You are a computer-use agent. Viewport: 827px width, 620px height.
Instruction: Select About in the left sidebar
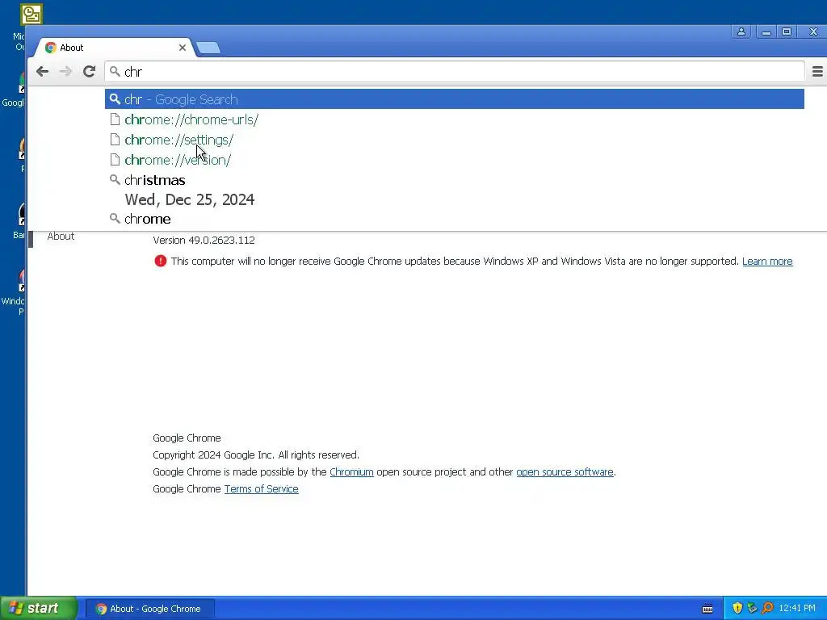pos(61,237)
